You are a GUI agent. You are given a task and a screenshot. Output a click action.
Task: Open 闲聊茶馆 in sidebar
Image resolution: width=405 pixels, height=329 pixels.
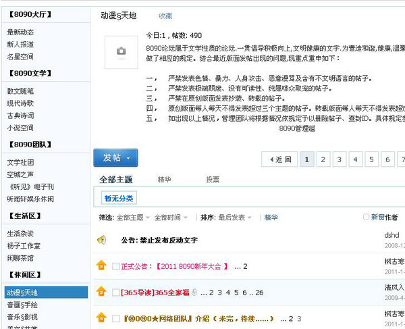20,258
